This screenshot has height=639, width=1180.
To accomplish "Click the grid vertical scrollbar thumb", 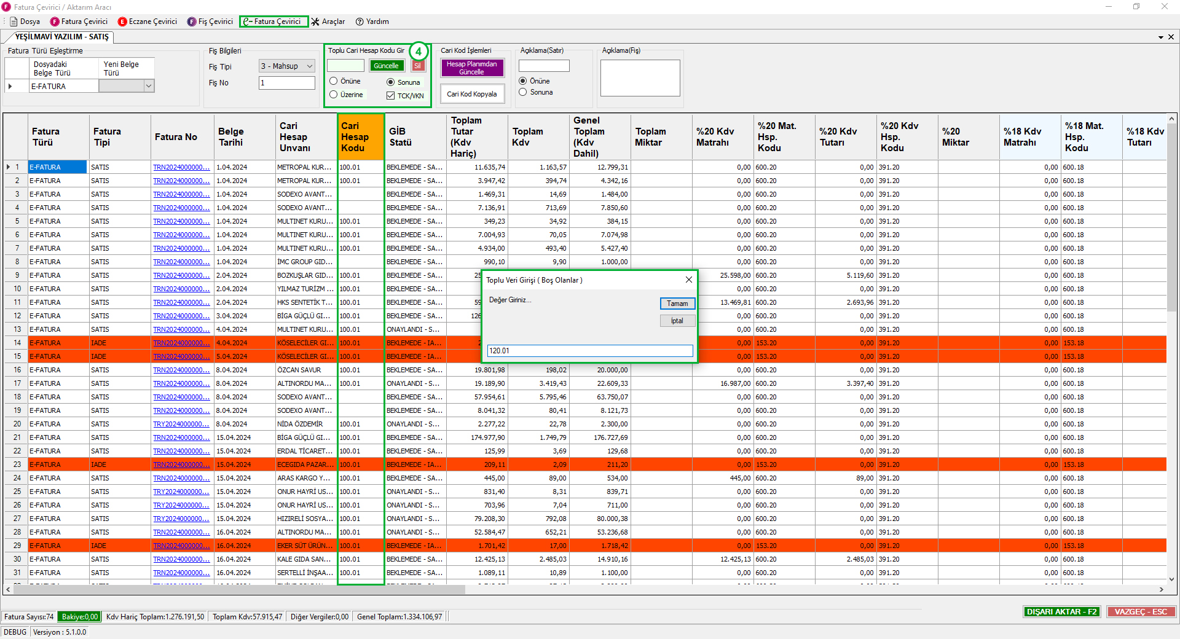I will (x=1171, y=218).
